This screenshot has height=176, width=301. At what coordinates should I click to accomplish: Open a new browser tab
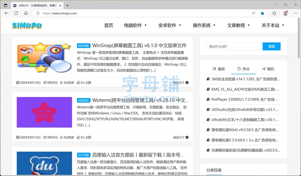coord(67,5)
